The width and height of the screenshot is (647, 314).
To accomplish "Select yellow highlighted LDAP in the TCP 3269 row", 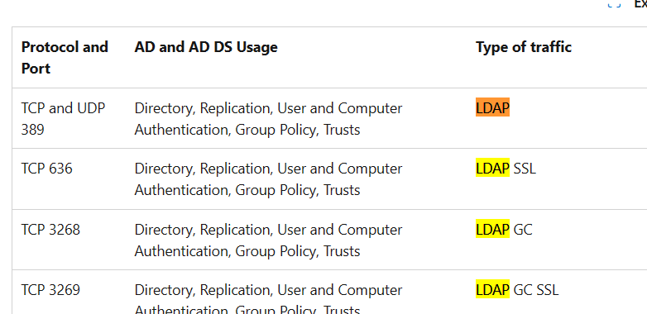I will (492, 290).
